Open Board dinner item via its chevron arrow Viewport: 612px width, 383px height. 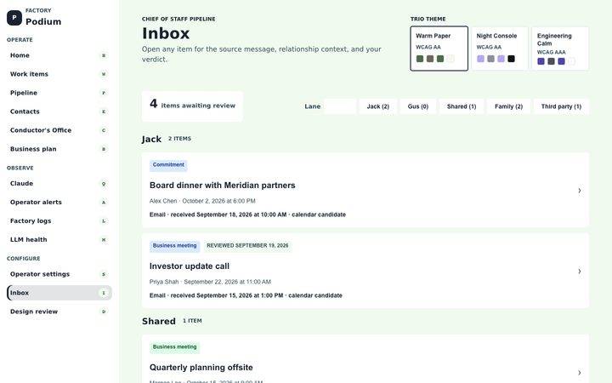579,191
